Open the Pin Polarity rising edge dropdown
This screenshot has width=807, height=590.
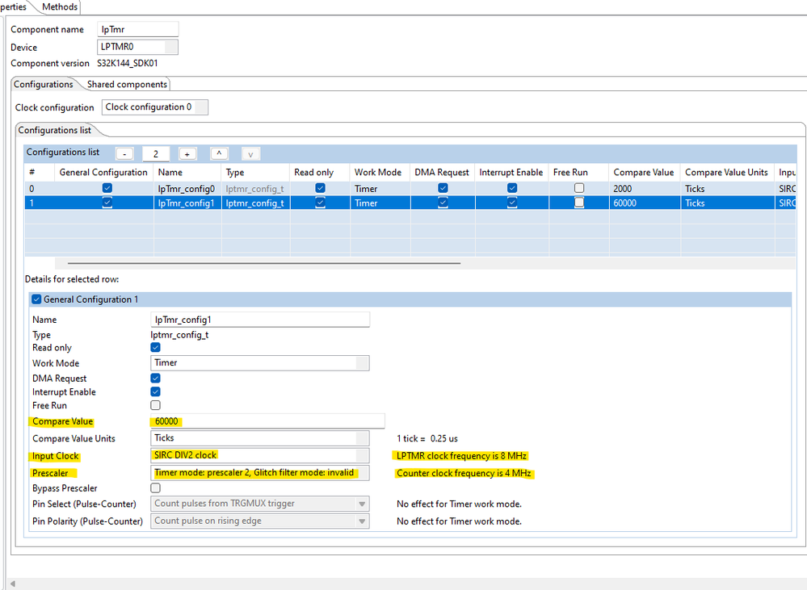(x=260, y=521)
